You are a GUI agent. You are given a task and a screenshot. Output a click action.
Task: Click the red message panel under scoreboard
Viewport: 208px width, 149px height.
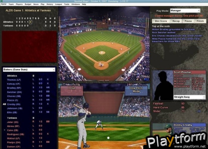tap(29, 47)
